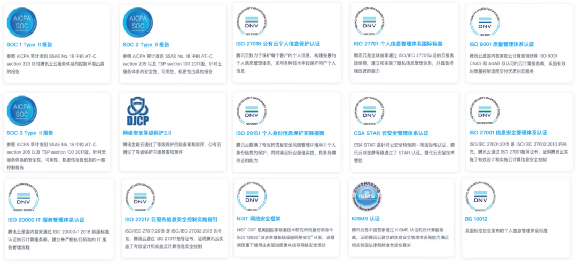
Task: Open ISO 27018 公有云个人信息保护认证 title
Action: 278,44
